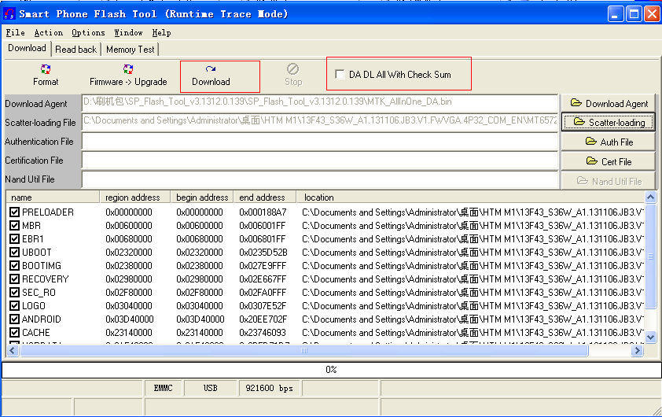Switch to the Memory Test tab
The height and width of the screenshot is (417, 662).
pos(130,50)
